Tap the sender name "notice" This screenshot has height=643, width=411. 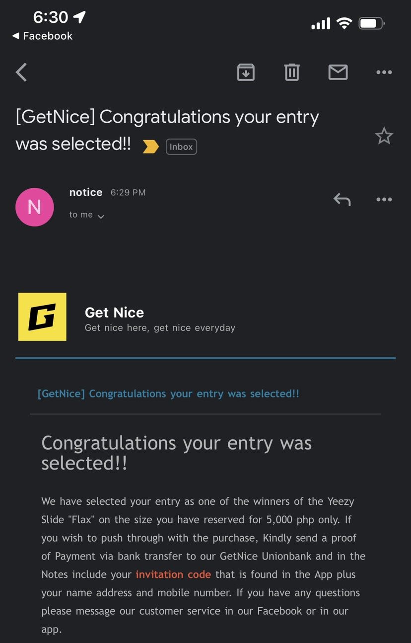pos(86,192)
